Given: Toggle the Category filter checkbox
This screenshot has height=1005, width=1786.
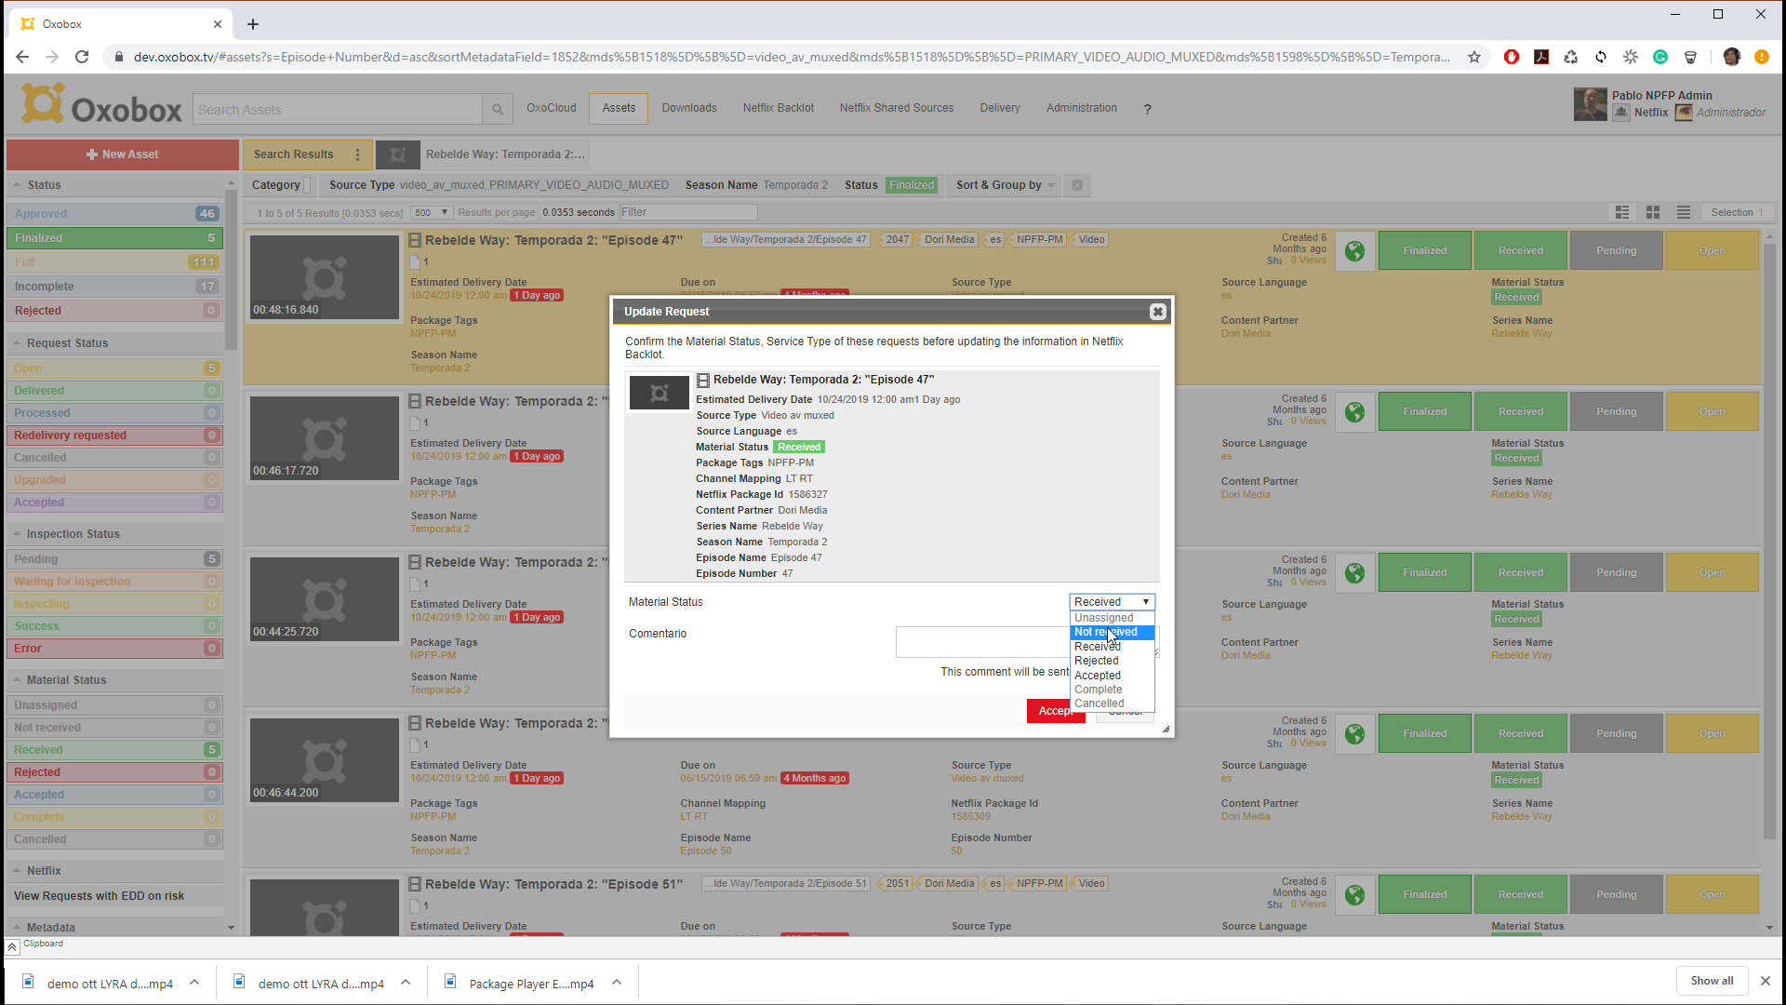Looking at the screenshot, I should [309, 185].
